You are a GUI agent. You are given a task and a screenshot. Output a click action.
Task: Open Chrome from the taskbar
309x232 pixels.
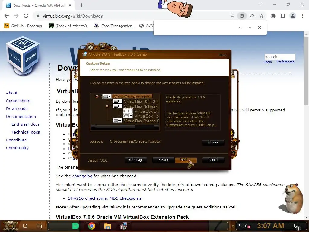[x=92, y=226]
